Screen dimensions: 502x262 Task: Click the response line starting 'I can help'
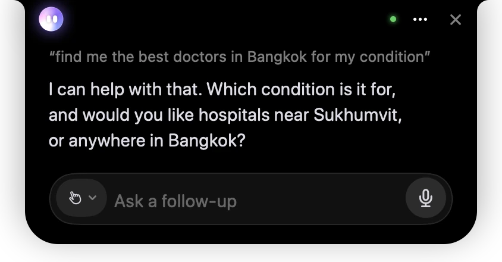point(222,89)
